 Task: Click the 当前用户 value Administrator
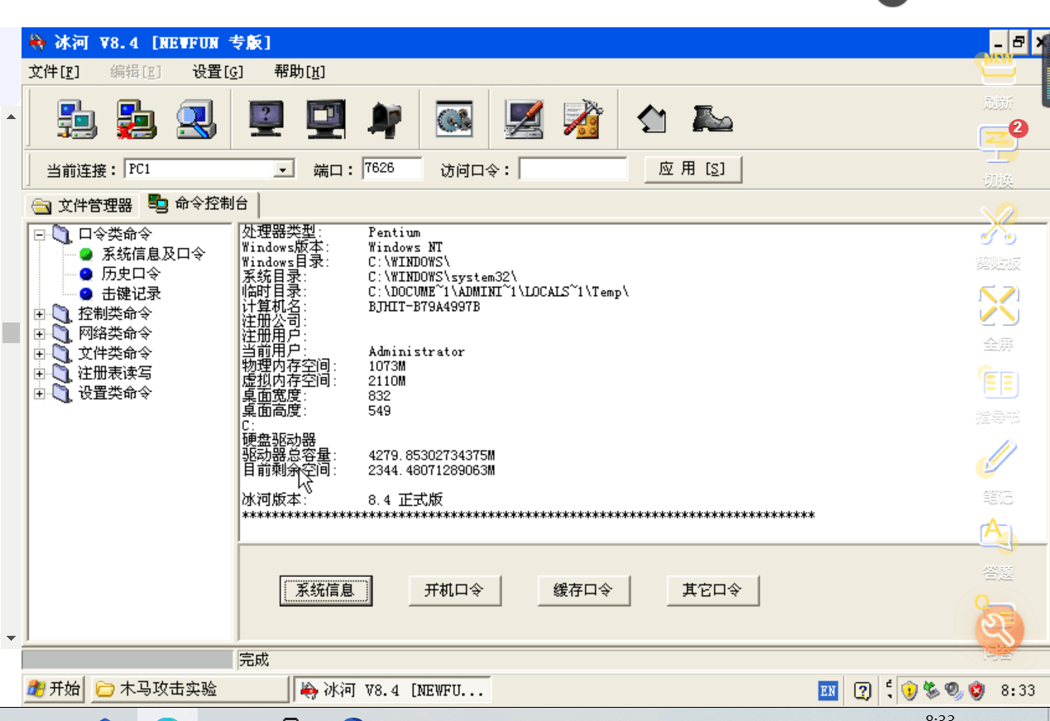[417, 351]
